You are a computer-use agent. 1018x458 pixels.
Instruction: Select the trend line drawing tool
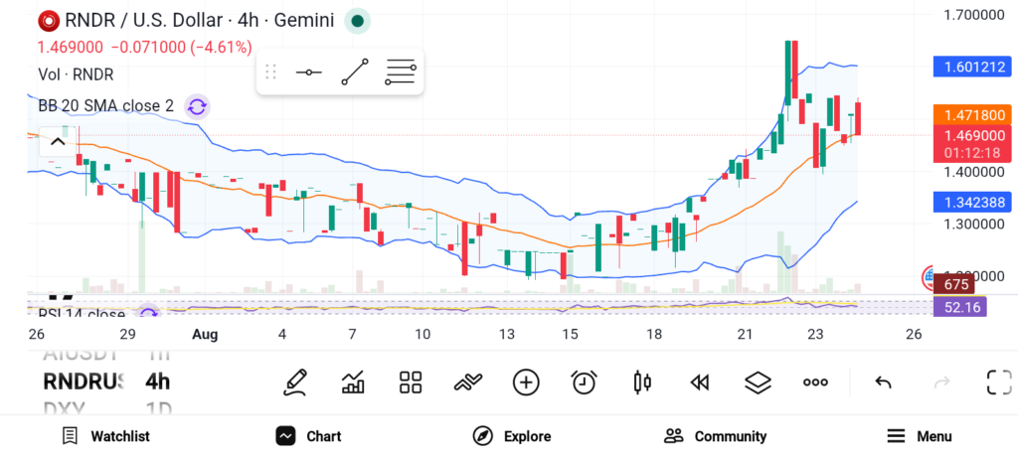(355, 72)
